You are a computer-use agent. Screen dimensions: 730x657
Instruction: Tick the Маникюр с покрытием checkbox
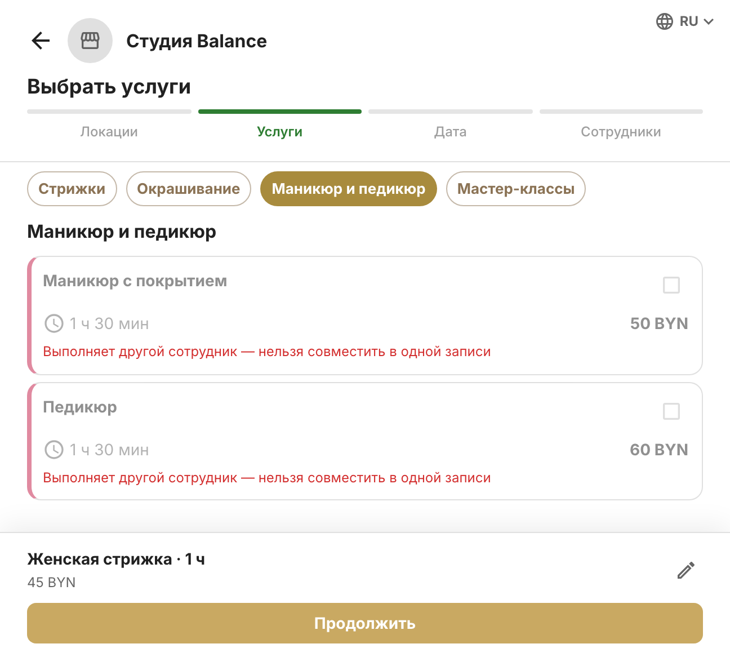(671, 285)
